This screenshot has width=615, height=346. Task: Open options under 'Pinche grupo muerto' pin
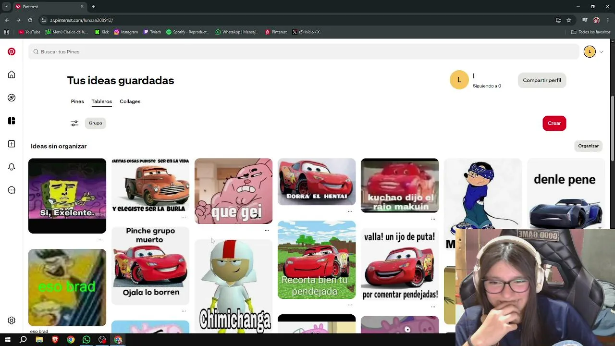click(184, 310)
